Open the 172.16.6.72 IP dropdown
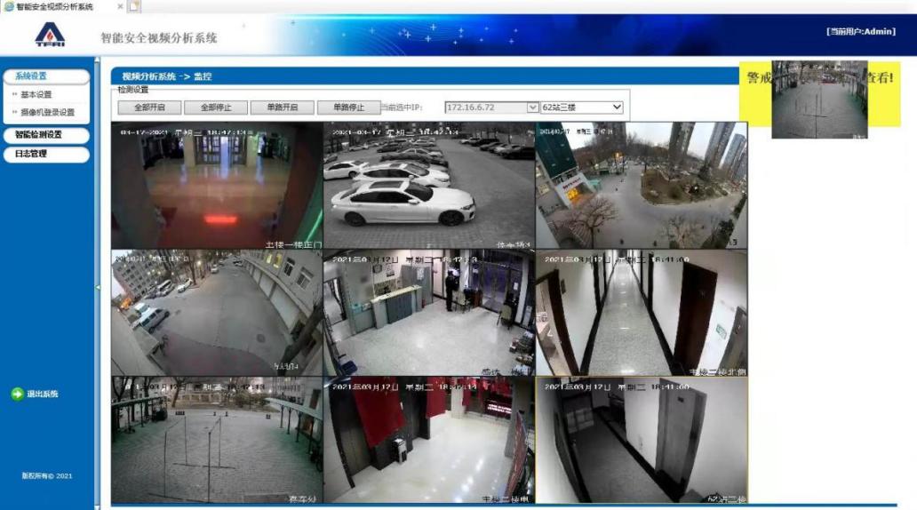 pos(533,108)
